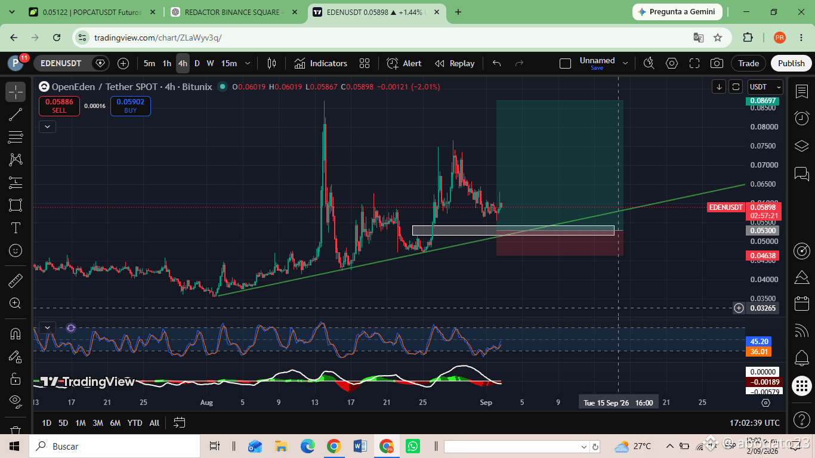Select the 3M date range
This screenshot has height=458, width=815.
[98, 423]
